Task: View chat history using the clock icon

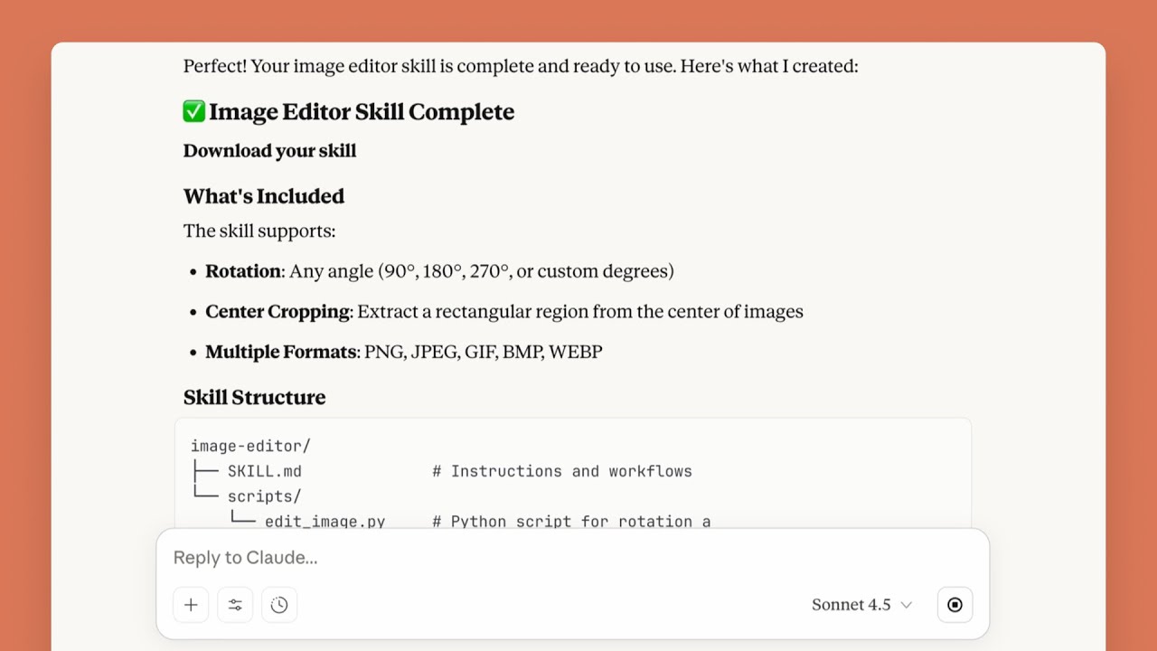Action: click(x=279, y=605)
